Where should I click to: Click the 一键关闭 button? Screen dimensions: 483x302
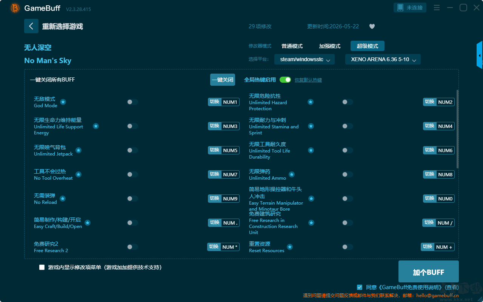tap(223, 80)
